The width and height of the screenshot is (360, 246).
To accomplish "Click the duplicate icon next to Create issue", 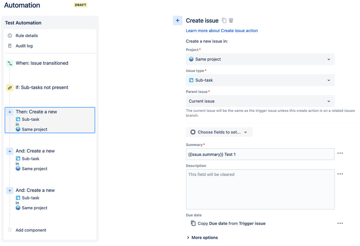I will (224, 20).
